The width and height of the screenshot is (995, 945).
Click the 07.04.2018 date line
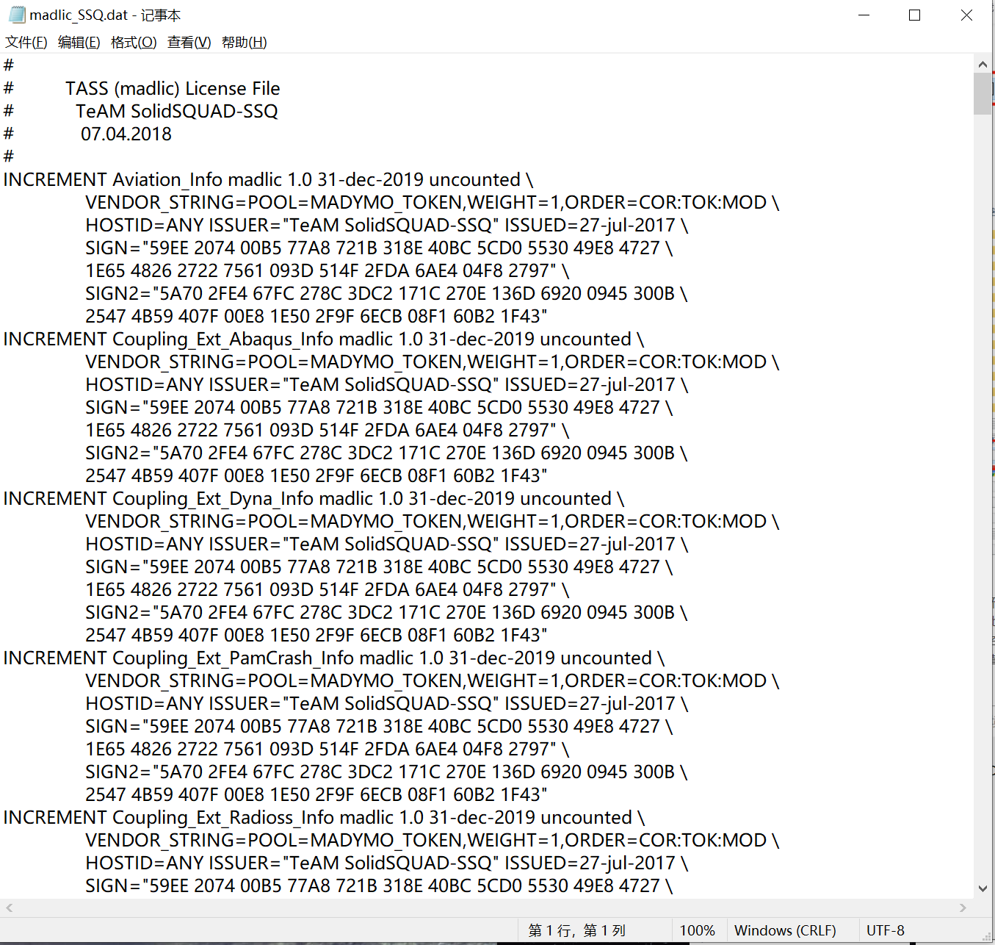[126, 134]
